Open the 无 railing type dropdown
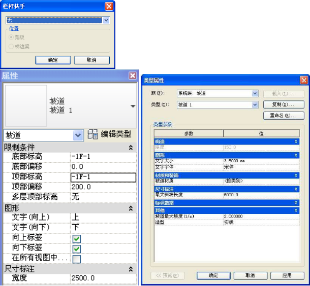The image size is (310, 286). click(106, 20)
